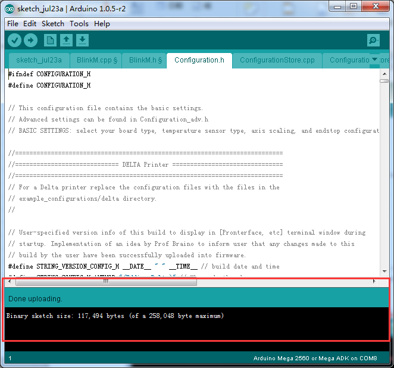The width and height of the screenshot is (394, 368).
Task: Click the 'Binary sketch size' console output
Action: tap(115, 316)
